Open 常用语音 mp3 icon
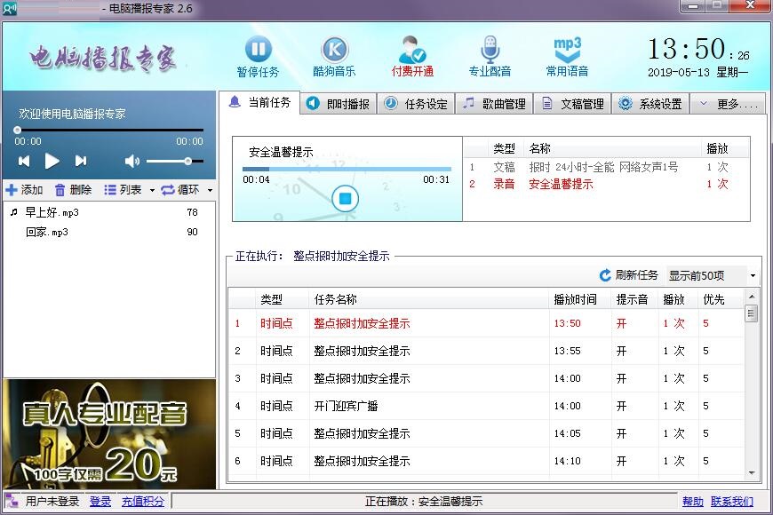Screen dimensions: 773x515 pos(567,49)
